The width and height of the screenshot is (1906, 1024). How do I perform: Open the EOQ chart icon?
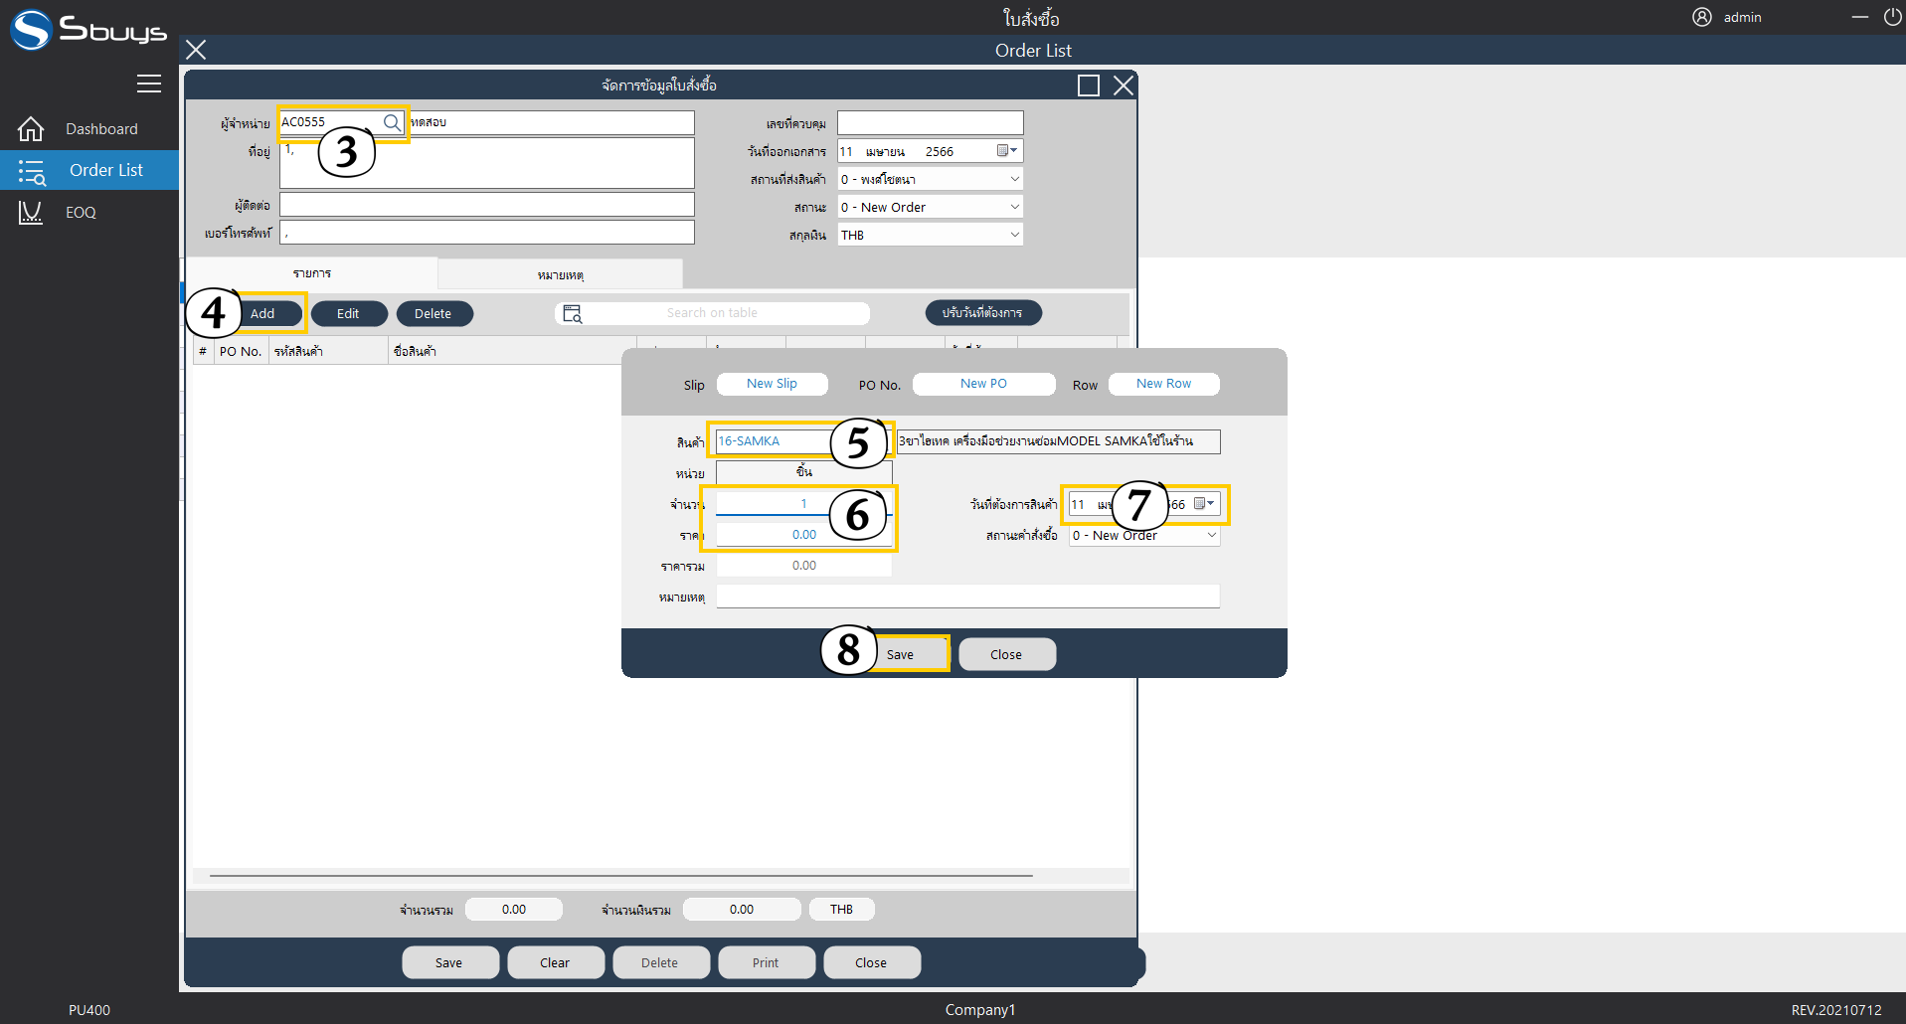[31, 213]
